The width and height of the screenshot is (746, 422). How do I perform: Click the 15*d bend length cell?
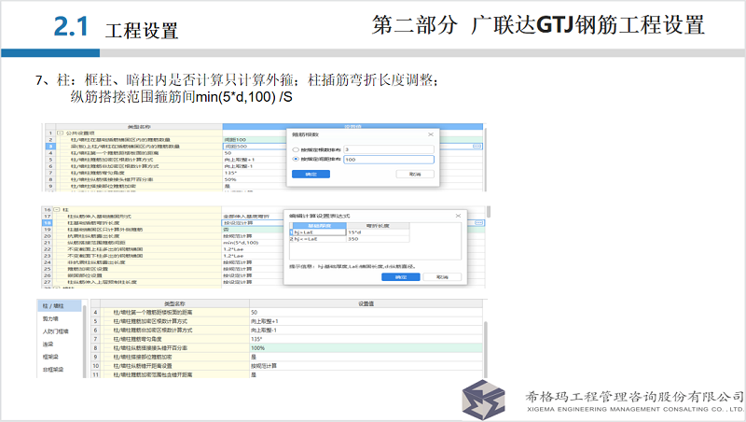378,232
